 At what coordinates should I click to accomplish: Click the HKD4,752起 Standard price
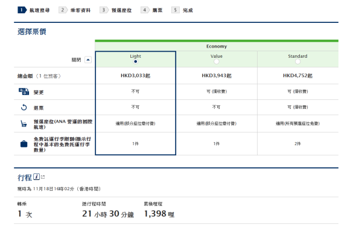coord(298,76)
